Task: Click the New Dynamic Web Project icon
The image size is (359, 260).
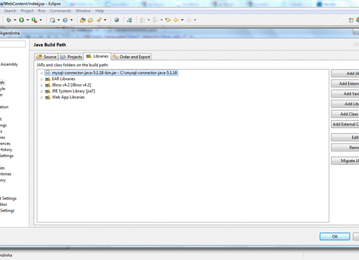Action: [53, 20]
